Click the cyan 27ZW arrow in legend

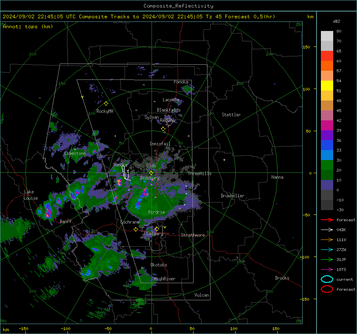(327, 250)
